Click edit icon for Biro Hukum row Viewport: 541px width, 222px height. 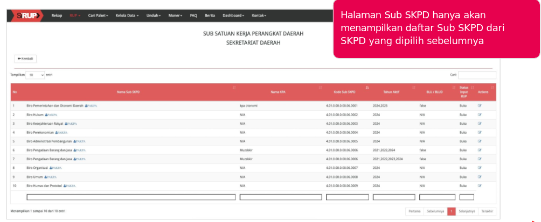click(479, 114)
